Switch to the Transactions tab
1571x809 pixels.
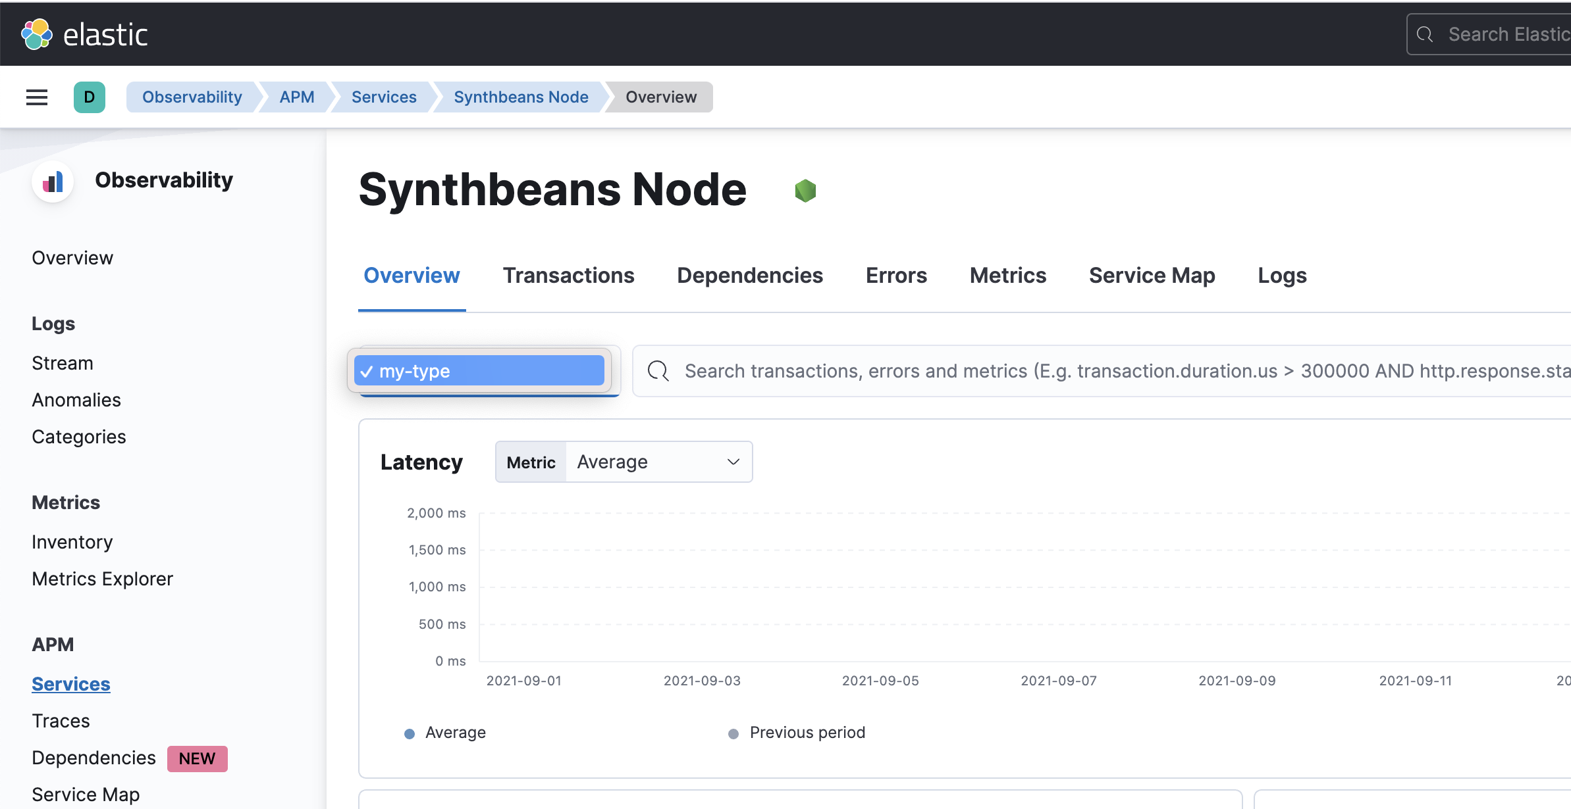pos(568,276)
